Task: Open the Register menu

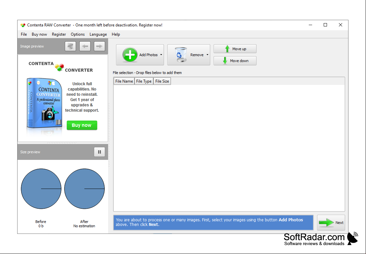Action: (59, 34)
